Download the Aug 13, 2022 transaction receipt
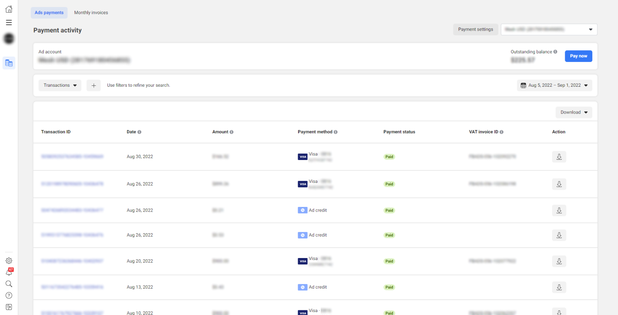 point(559,287)
